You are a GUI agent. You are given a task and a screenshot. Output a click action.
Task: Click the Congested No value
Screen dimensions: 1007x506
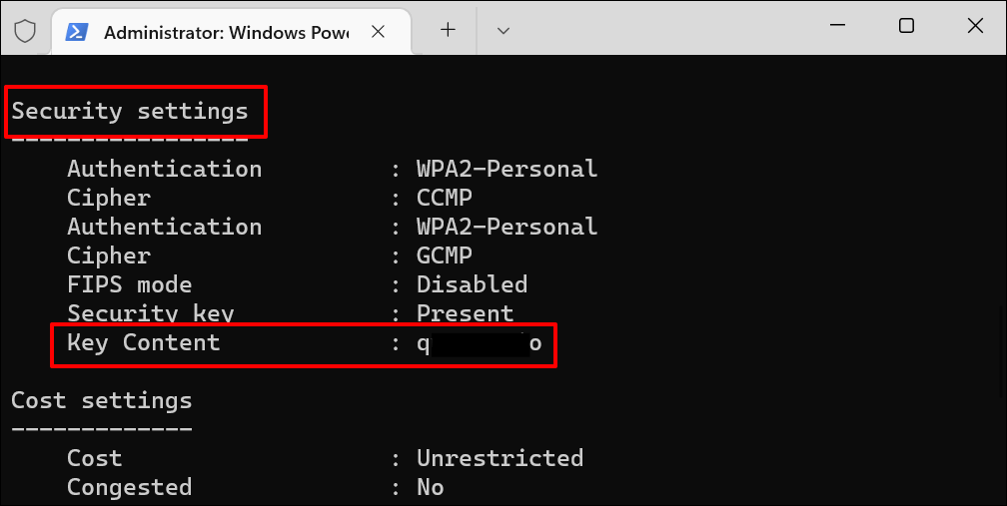pos(431,487)
